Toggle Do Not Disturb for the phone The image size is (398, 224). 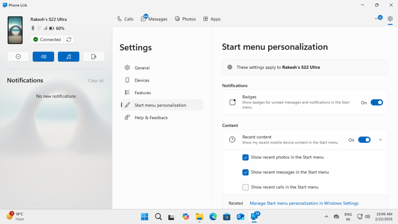pyautogui.click(x=18, y=56)
